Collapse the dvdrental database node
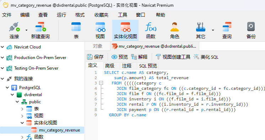 pyautogui.click(x=12, y=94)
